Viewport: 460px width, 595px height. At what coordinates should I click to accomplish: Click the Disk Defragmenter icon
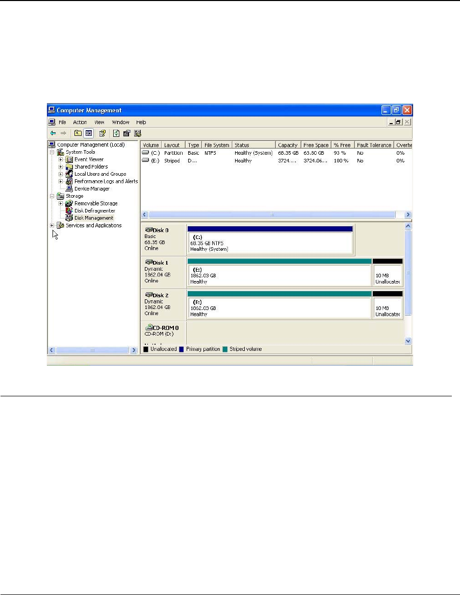(x=69, y=210)
